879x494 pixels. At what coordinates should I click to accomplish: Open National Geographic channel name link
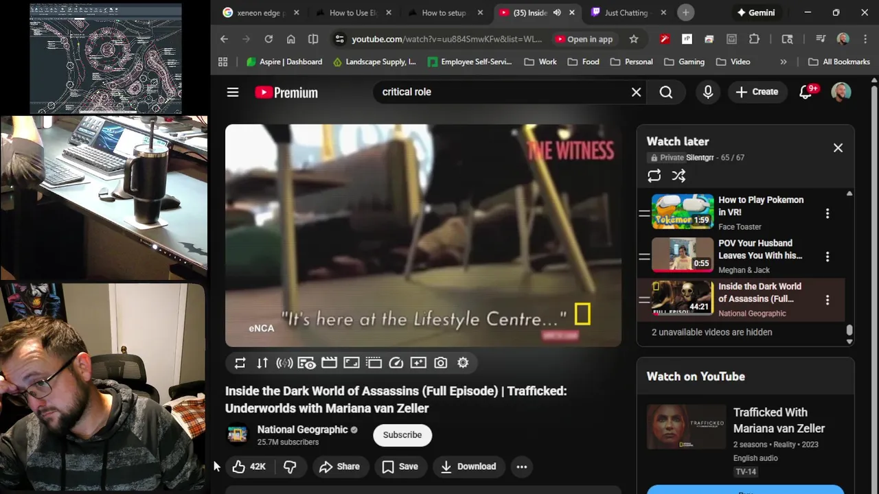(x=303, y=430)
